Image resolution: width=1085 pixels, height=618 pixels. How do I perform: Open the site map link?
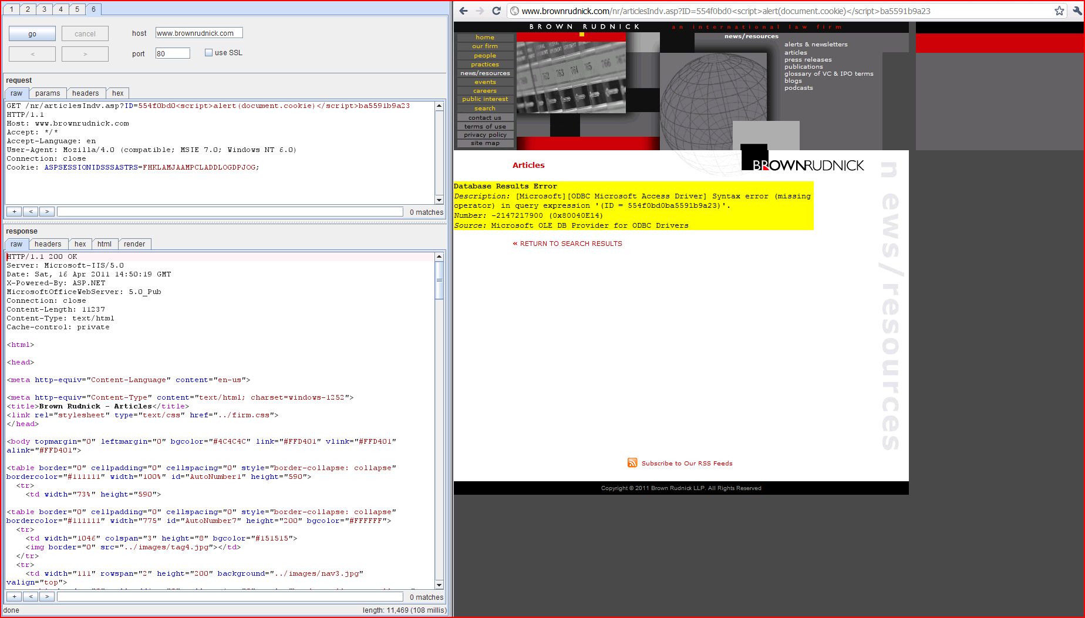pyautogui.click(x=485, y=143)
